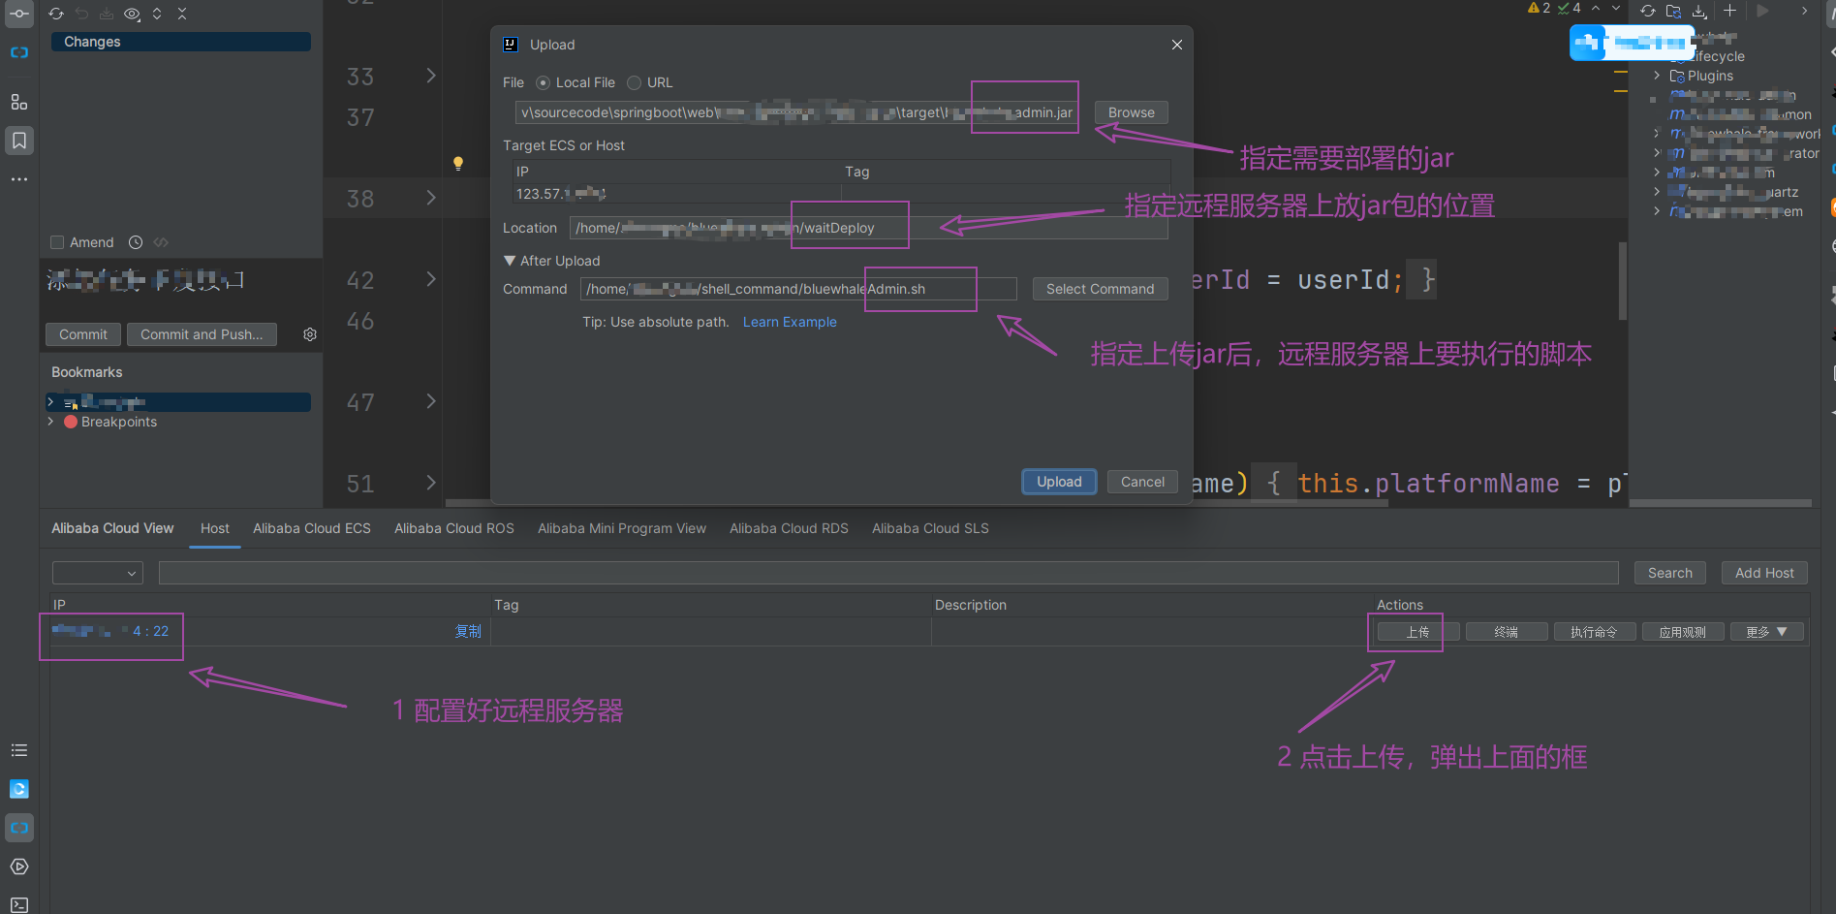The image size is (1836, 914).
Task: Toggle the Amend checkbox
Action: [57, 242]
